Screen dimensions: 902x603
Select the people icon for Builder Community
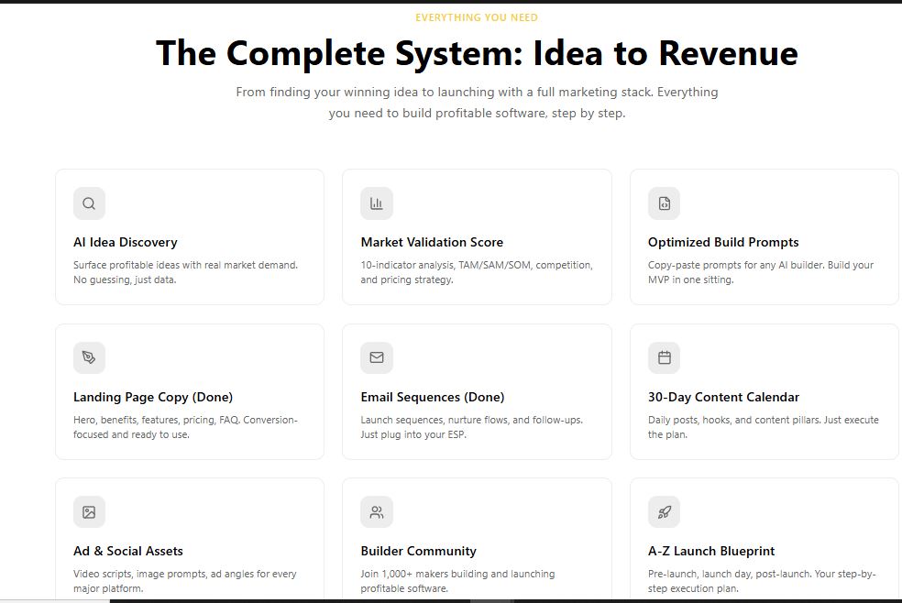point(376,511)
